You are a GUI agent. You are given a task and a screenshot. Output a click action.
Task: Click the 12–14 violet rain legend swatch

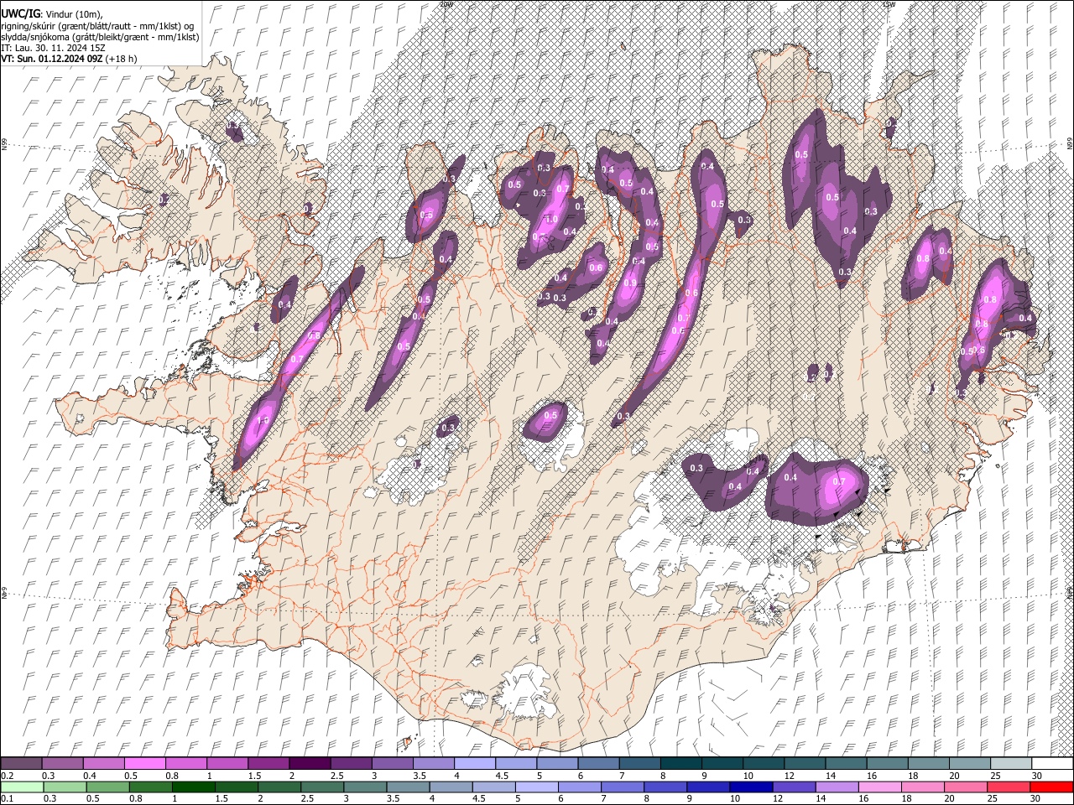[x=793, y=787]
